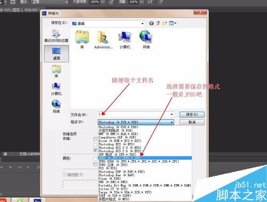Click the play button in timeline panel
267x202 pixels.
tap(11, 167)
